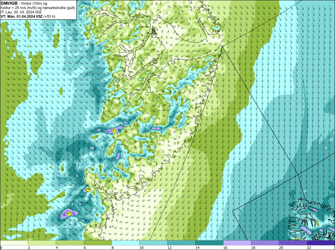Select the "VT: Mán. 01.04.2024 05Z (+53 h)" line
Screen dimensions: 335x250
(28, 16)
